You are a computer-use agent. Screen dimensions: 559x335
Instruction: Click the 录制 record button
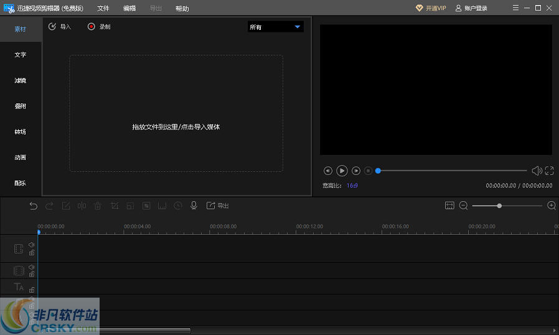(x=100, y=27)
